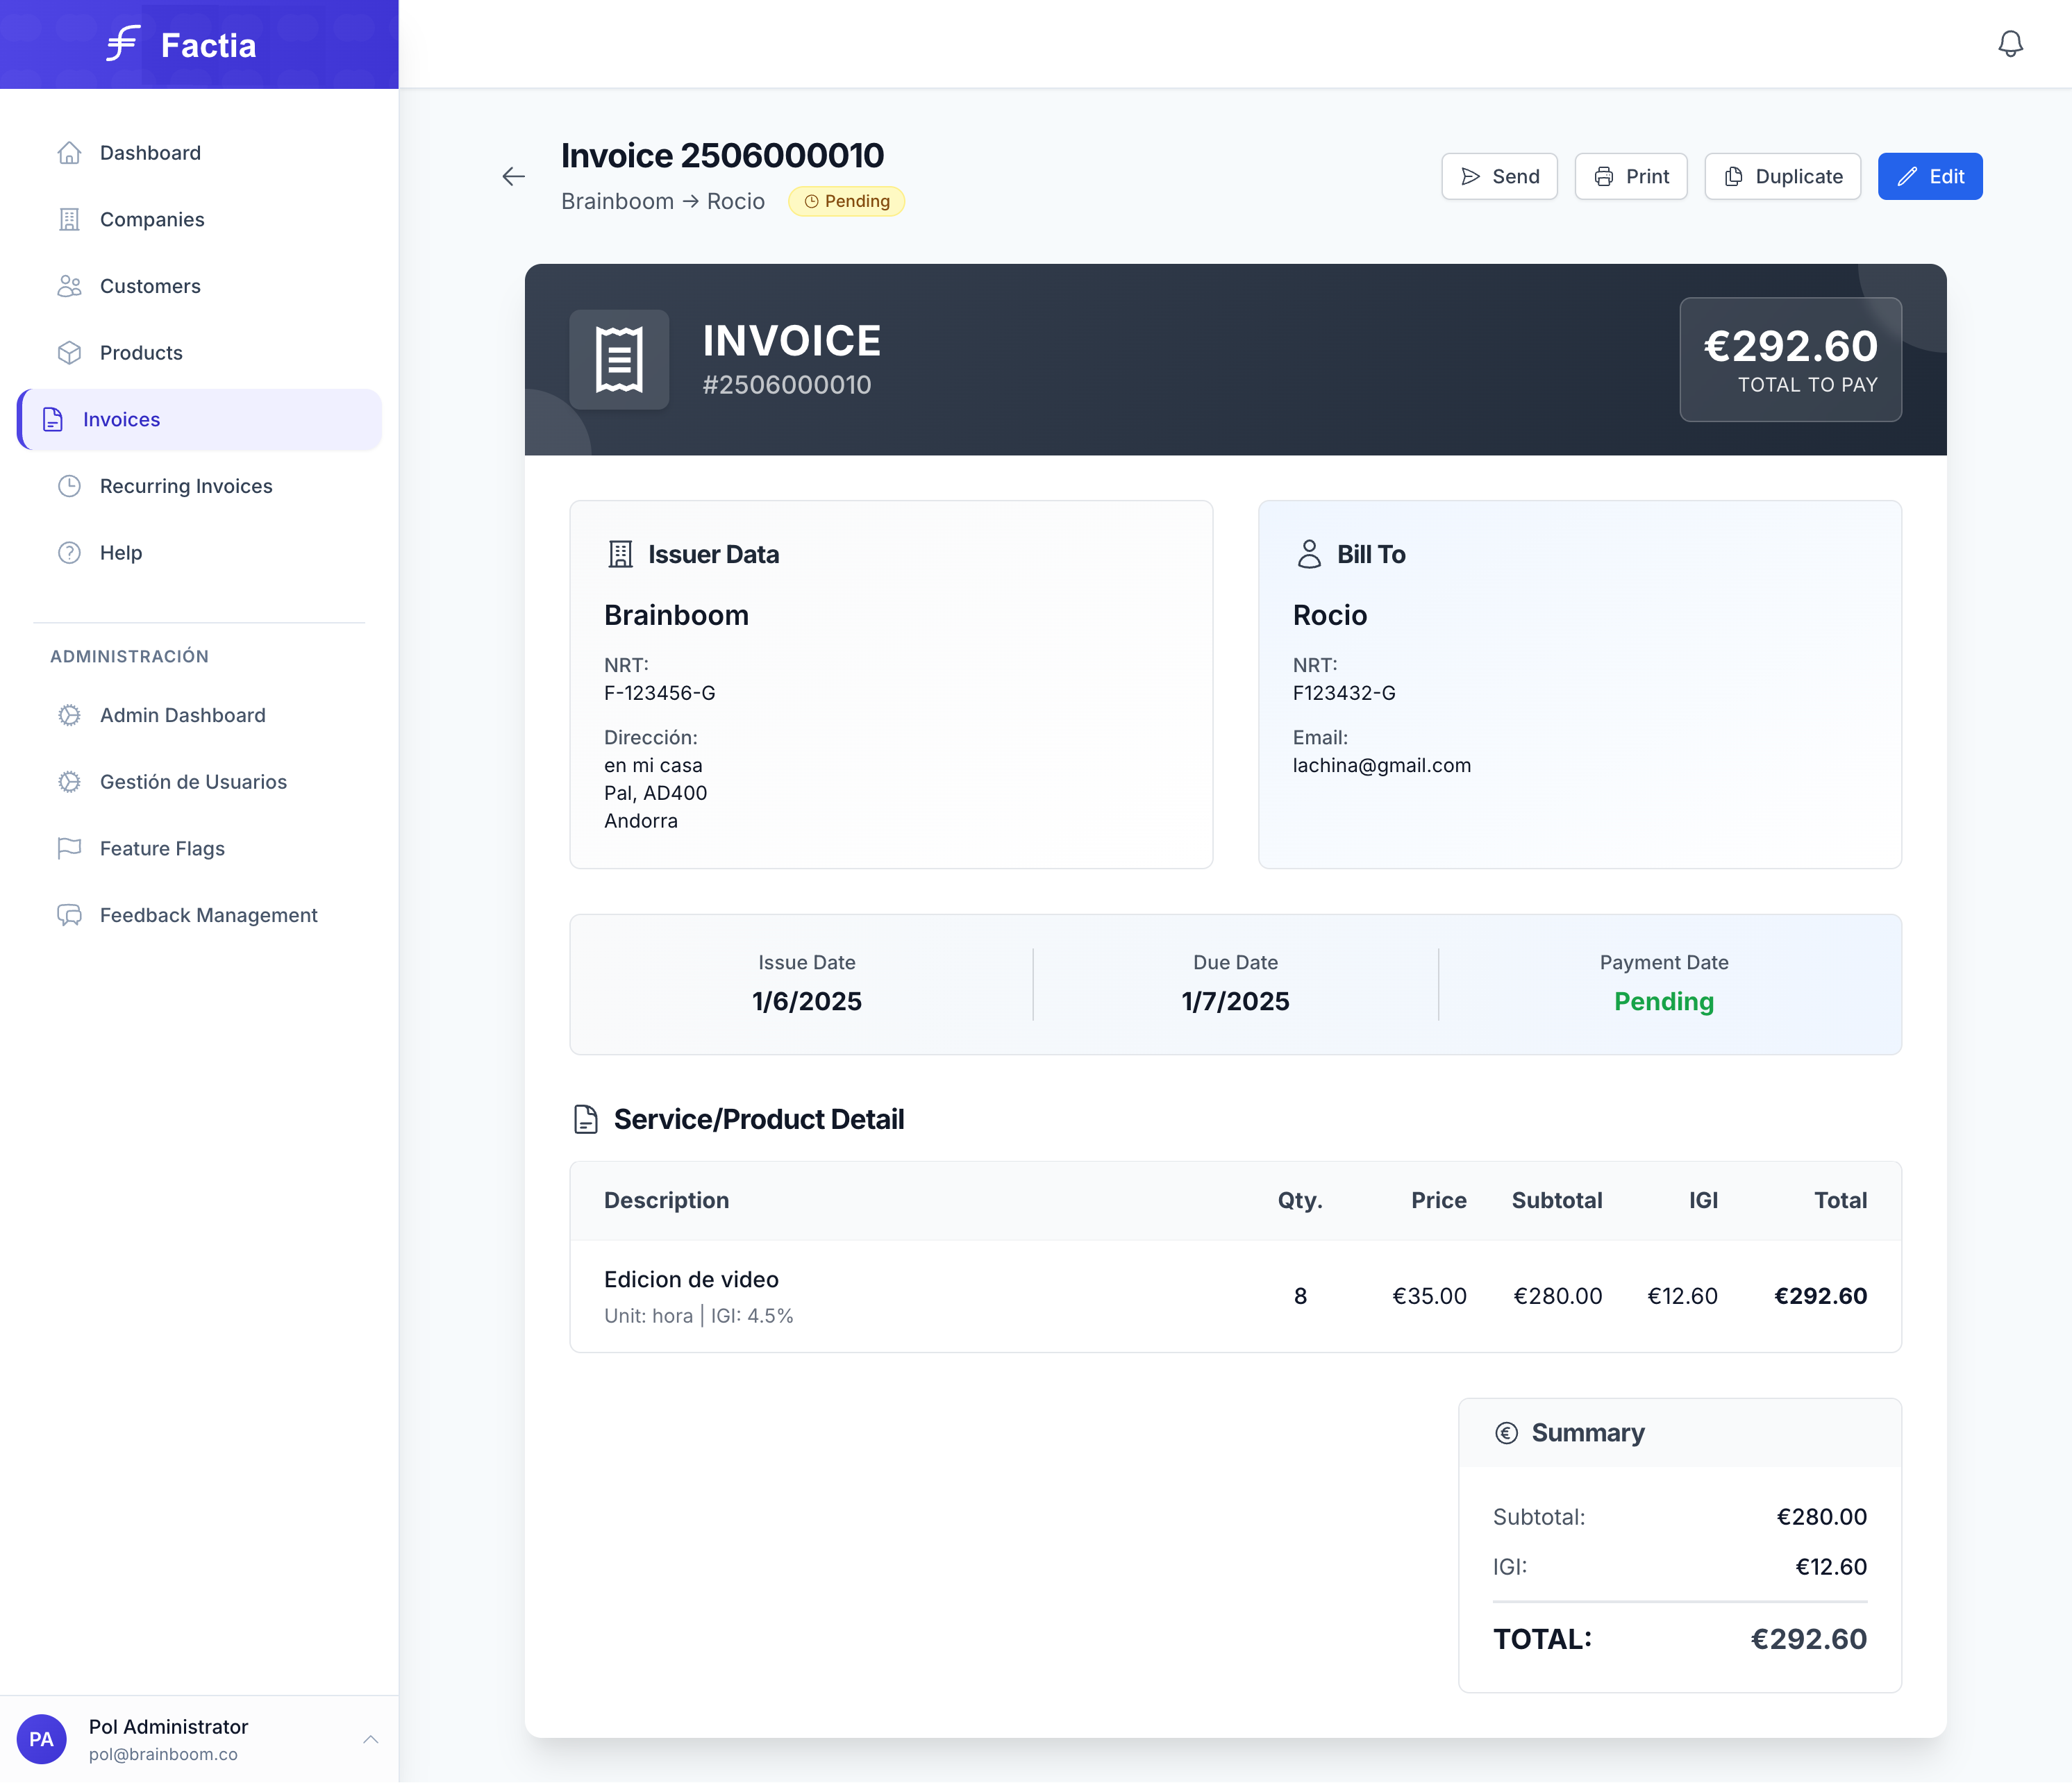Viewport: 2072px width, 1783px height.
Task: Collapse the Pol Administrator profile chevron
Action: (371, 1740)
